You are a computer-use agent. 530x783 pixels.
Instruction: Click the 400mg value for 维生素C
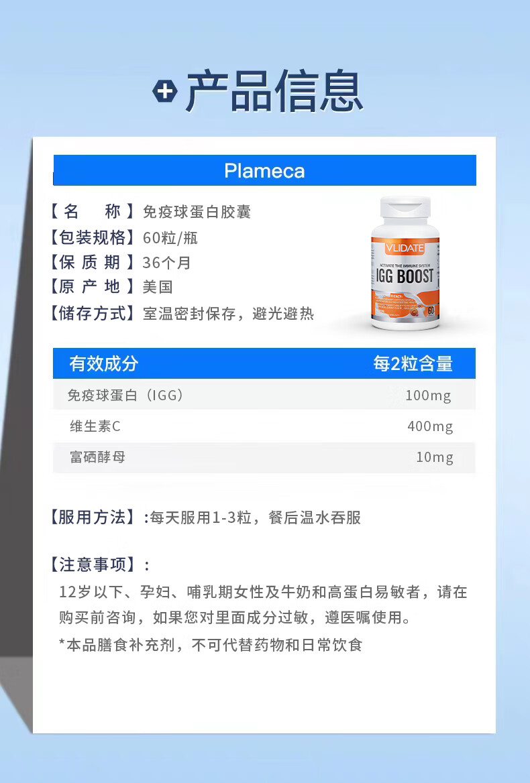click(x=430, y=426)
